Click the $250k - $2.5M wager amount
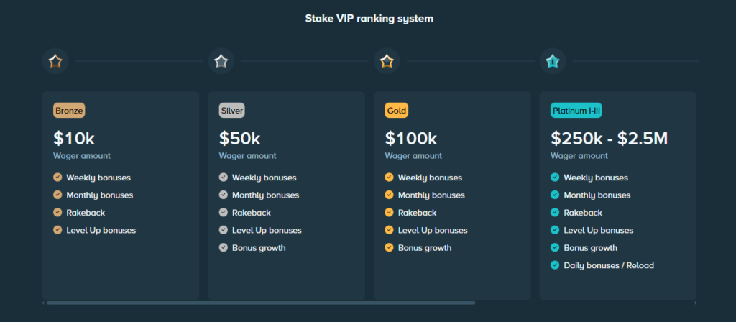736x322 pixels. click(609, 138)
